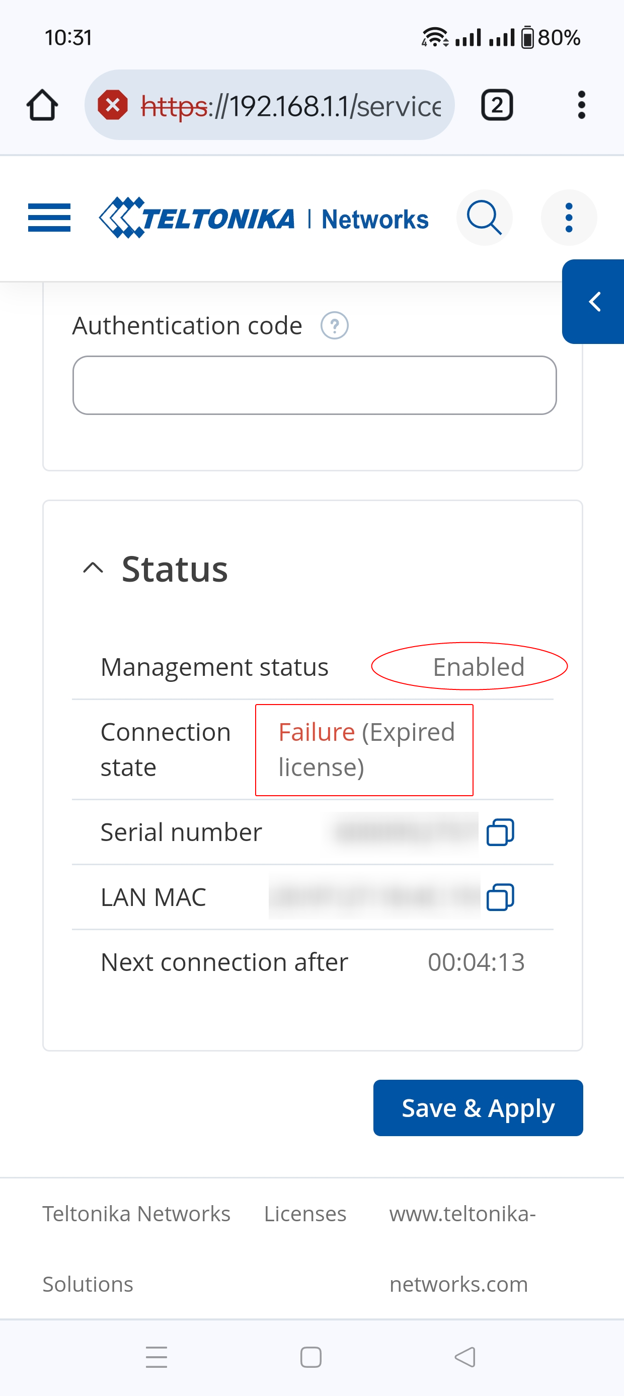The image size is (624, 1396).
Task: Tap the browser home icon
Action: click(42, 105)
